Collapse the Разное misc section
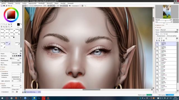Viewport: 179px width, 100px height. click(x=3, y=84)
